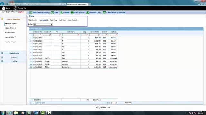This screenshot has width=206, height=115.
Task: Clear the Sidemark filter with its red x
Action: point(79,35)
